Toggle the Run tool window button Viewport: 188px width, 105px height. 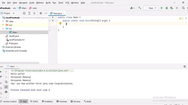(23, 101)
